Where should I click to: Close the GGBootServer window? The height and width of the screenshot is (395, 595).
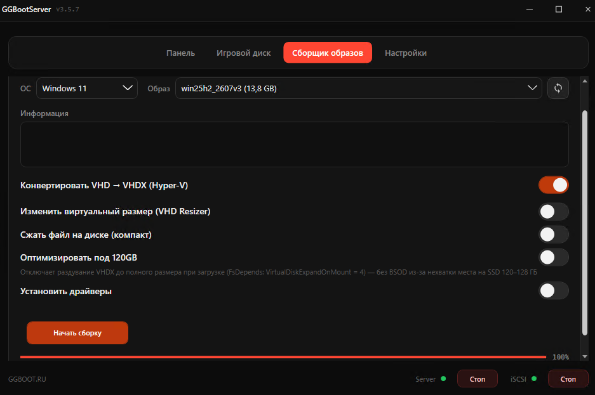587,9
